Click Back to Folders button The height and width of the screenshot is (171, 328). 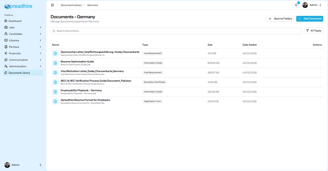click(280, 19)
